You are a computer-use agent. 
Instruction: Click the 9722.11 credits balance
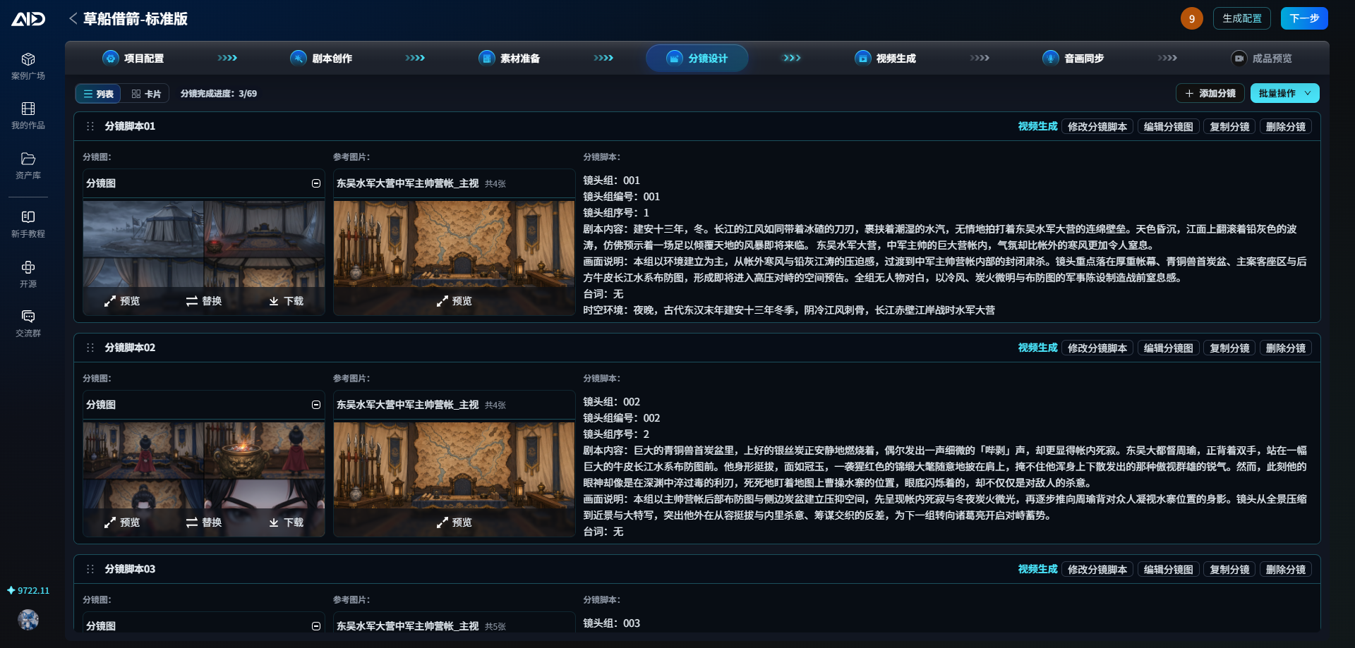[28, 591]
